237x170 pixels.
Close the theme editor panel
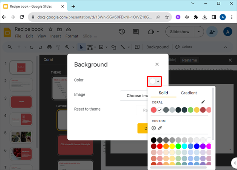click(x=230, y=60)
